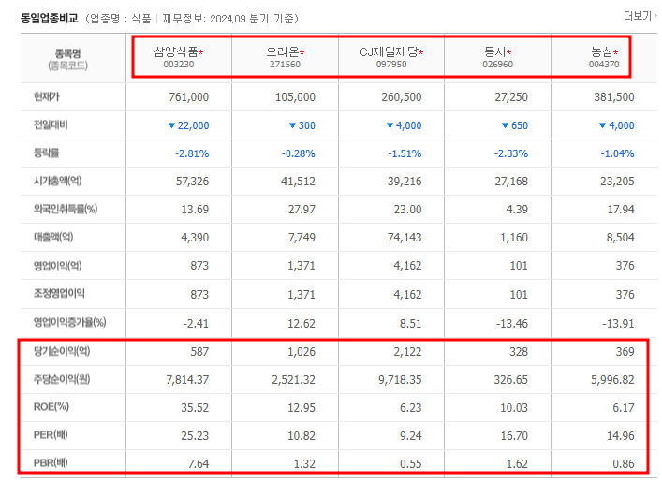Image resolution: width=662 pixels, height=482 pixels.
Task: Click PBR value 7.64
Action: (x=199, y=464)
